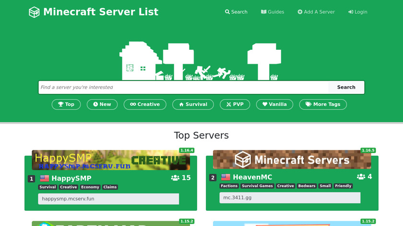Click the US flag icon beside HappySMP
The image size is (403, 226).
point(45,178)
